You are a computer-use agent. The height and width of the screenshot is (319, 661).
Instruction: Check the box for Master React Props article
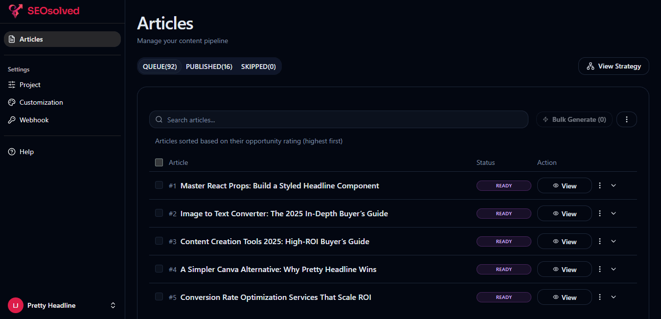coord(159,185)
